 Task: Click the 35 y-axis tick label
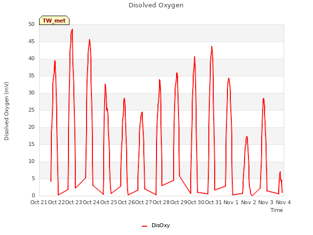[x=31, y=76]
